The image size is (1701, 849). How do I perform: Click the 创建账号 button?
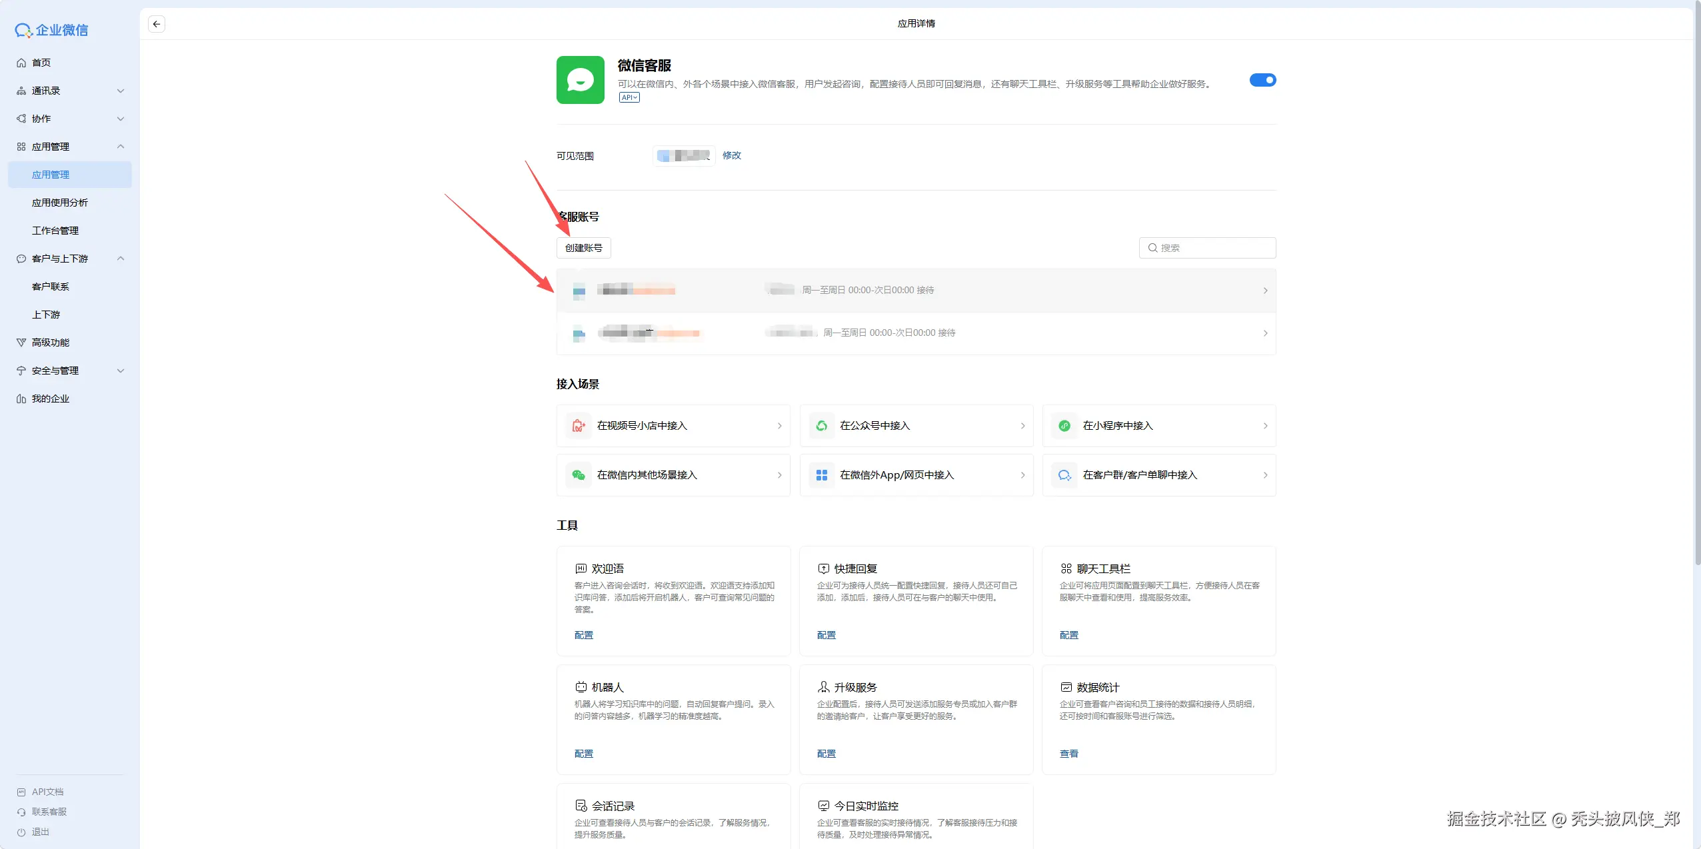(x=584, y=248)
